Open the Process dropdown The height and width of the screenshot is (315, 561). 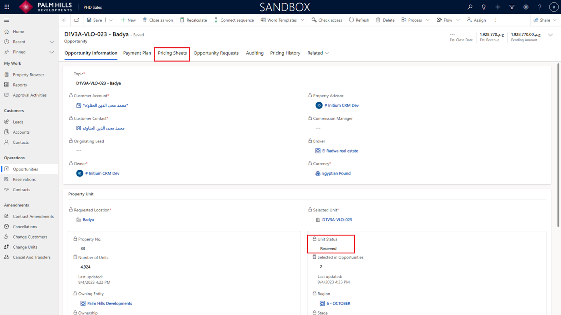click(x=415, y=20)
